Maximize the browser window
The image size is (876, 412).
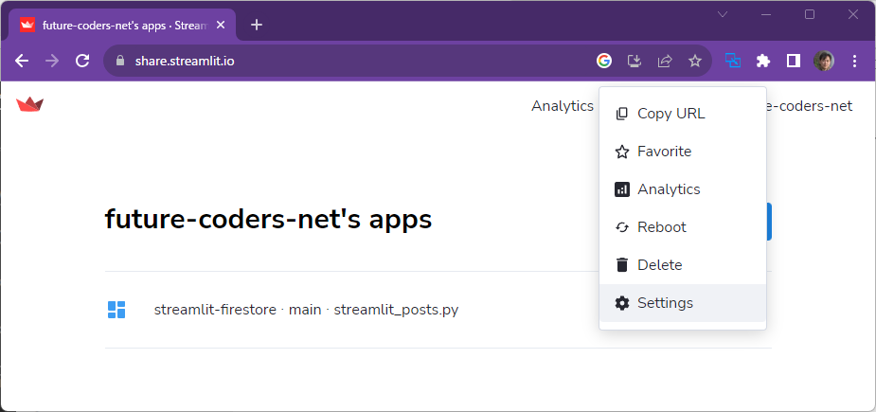[810, 15]
